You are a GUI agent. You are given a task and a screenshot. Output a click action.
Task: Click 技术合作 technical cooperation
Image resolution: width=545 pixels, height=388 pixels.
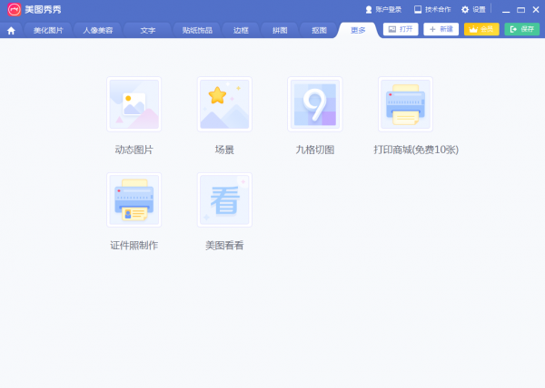pyautogui.click(x=432, y=9)
